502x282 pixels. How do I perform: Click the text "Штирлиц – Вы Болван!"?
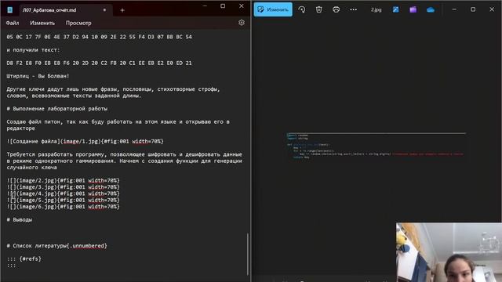pos(38,76)
